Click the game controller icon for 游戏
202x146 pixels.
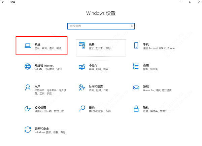click(136, 87)
